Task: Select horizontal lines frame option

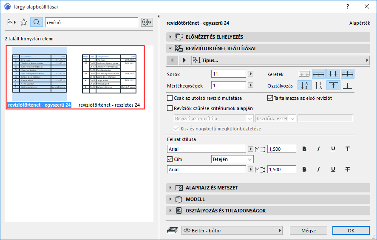Action: tap(319, 74)
